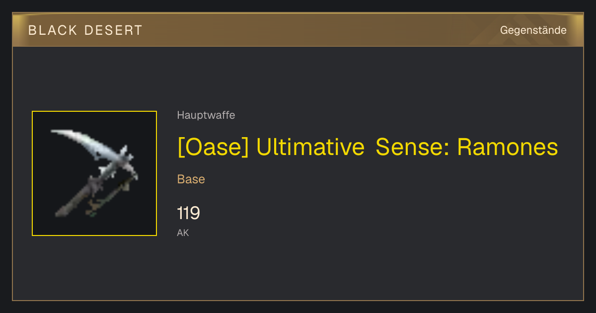
Task: Click the gold header banner background
Action: [298, 30]
